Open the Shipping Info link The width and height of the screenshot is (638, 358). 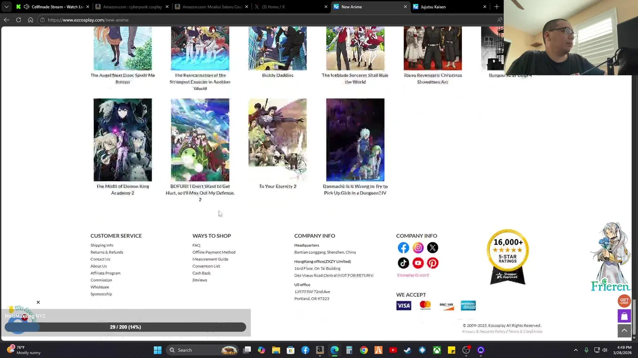(x=102, y=245)
